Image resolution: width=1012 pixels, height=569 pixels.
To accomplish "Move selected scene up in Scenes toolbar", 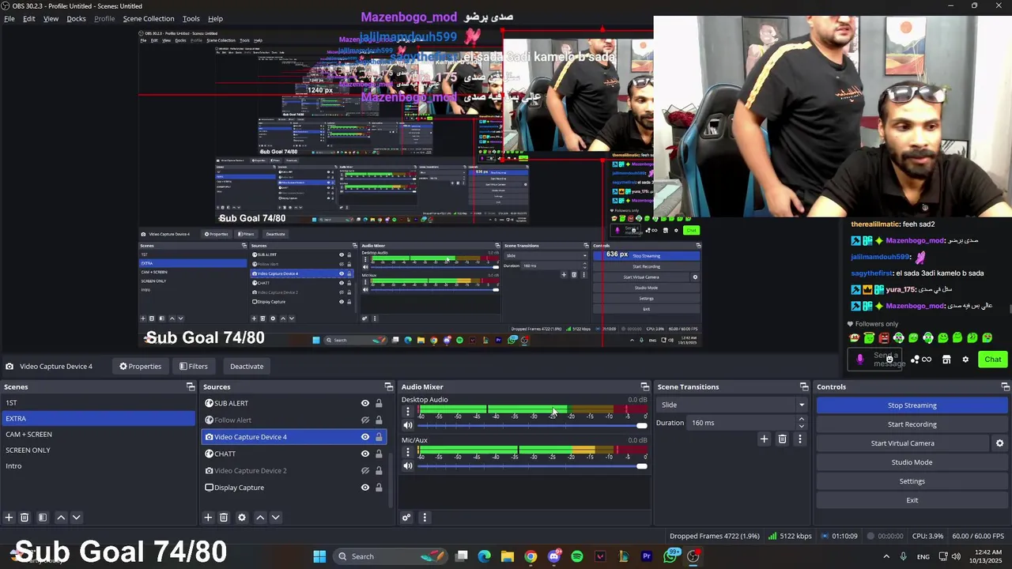I will pyautogui.click(x=61, y=518).
